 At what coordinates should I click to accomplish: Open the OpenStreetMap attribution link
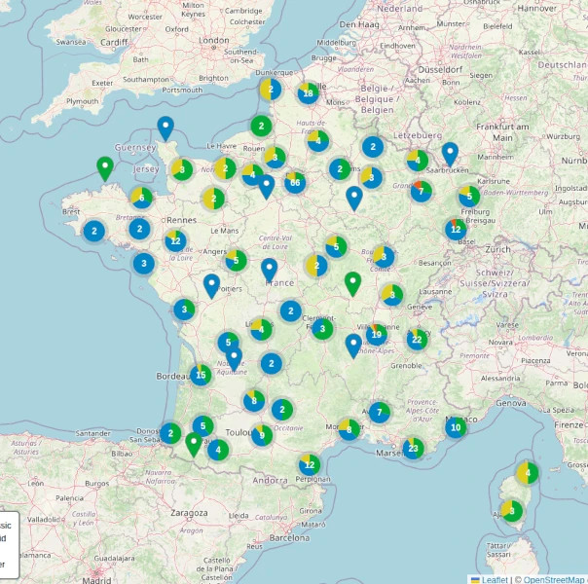(x=551, y=578)
